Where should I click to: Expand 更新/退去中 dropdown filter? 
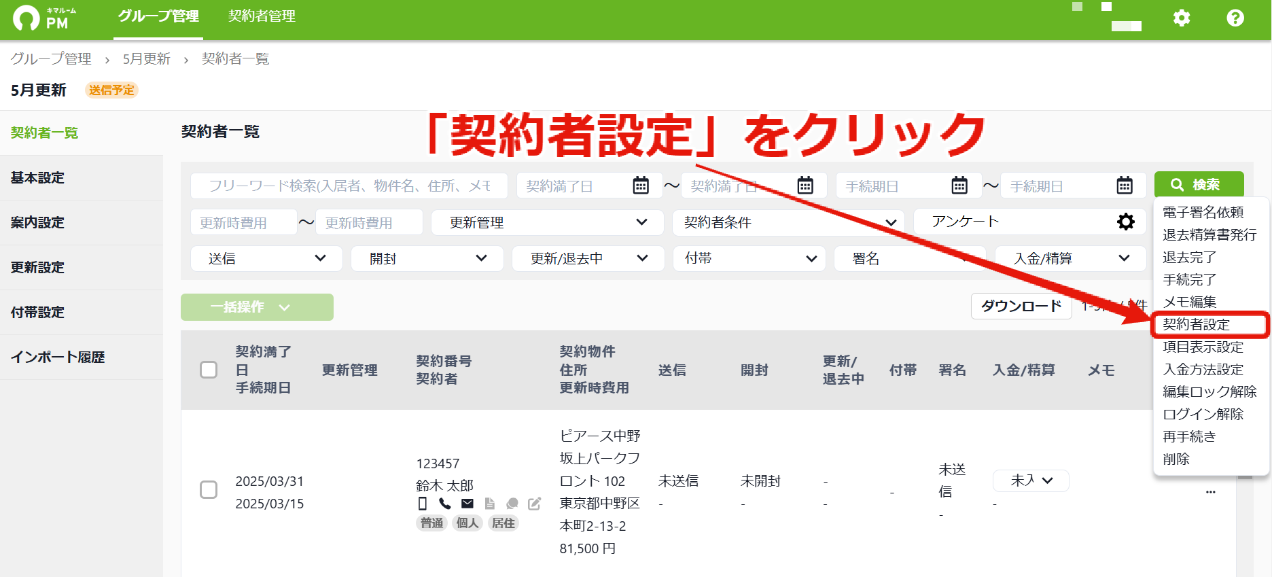point(588,258)
